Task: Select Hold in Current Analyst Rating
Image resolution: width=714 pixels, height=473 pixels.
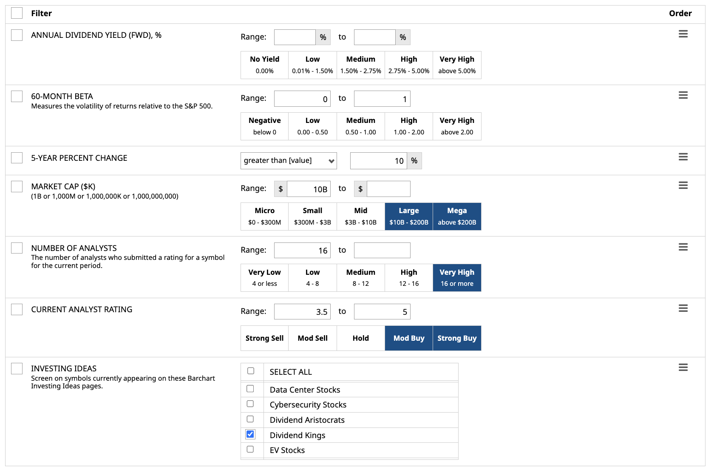Action: pos(360,338)
